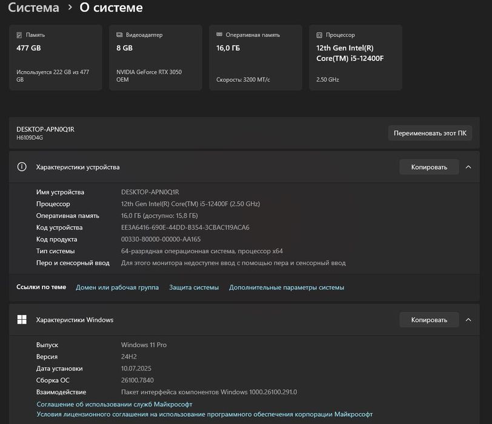Click 16,0 ГБ (доступно: 15,8 ГБ) value
The width and height of the screenshot is (492, 424).
(159, 216)
